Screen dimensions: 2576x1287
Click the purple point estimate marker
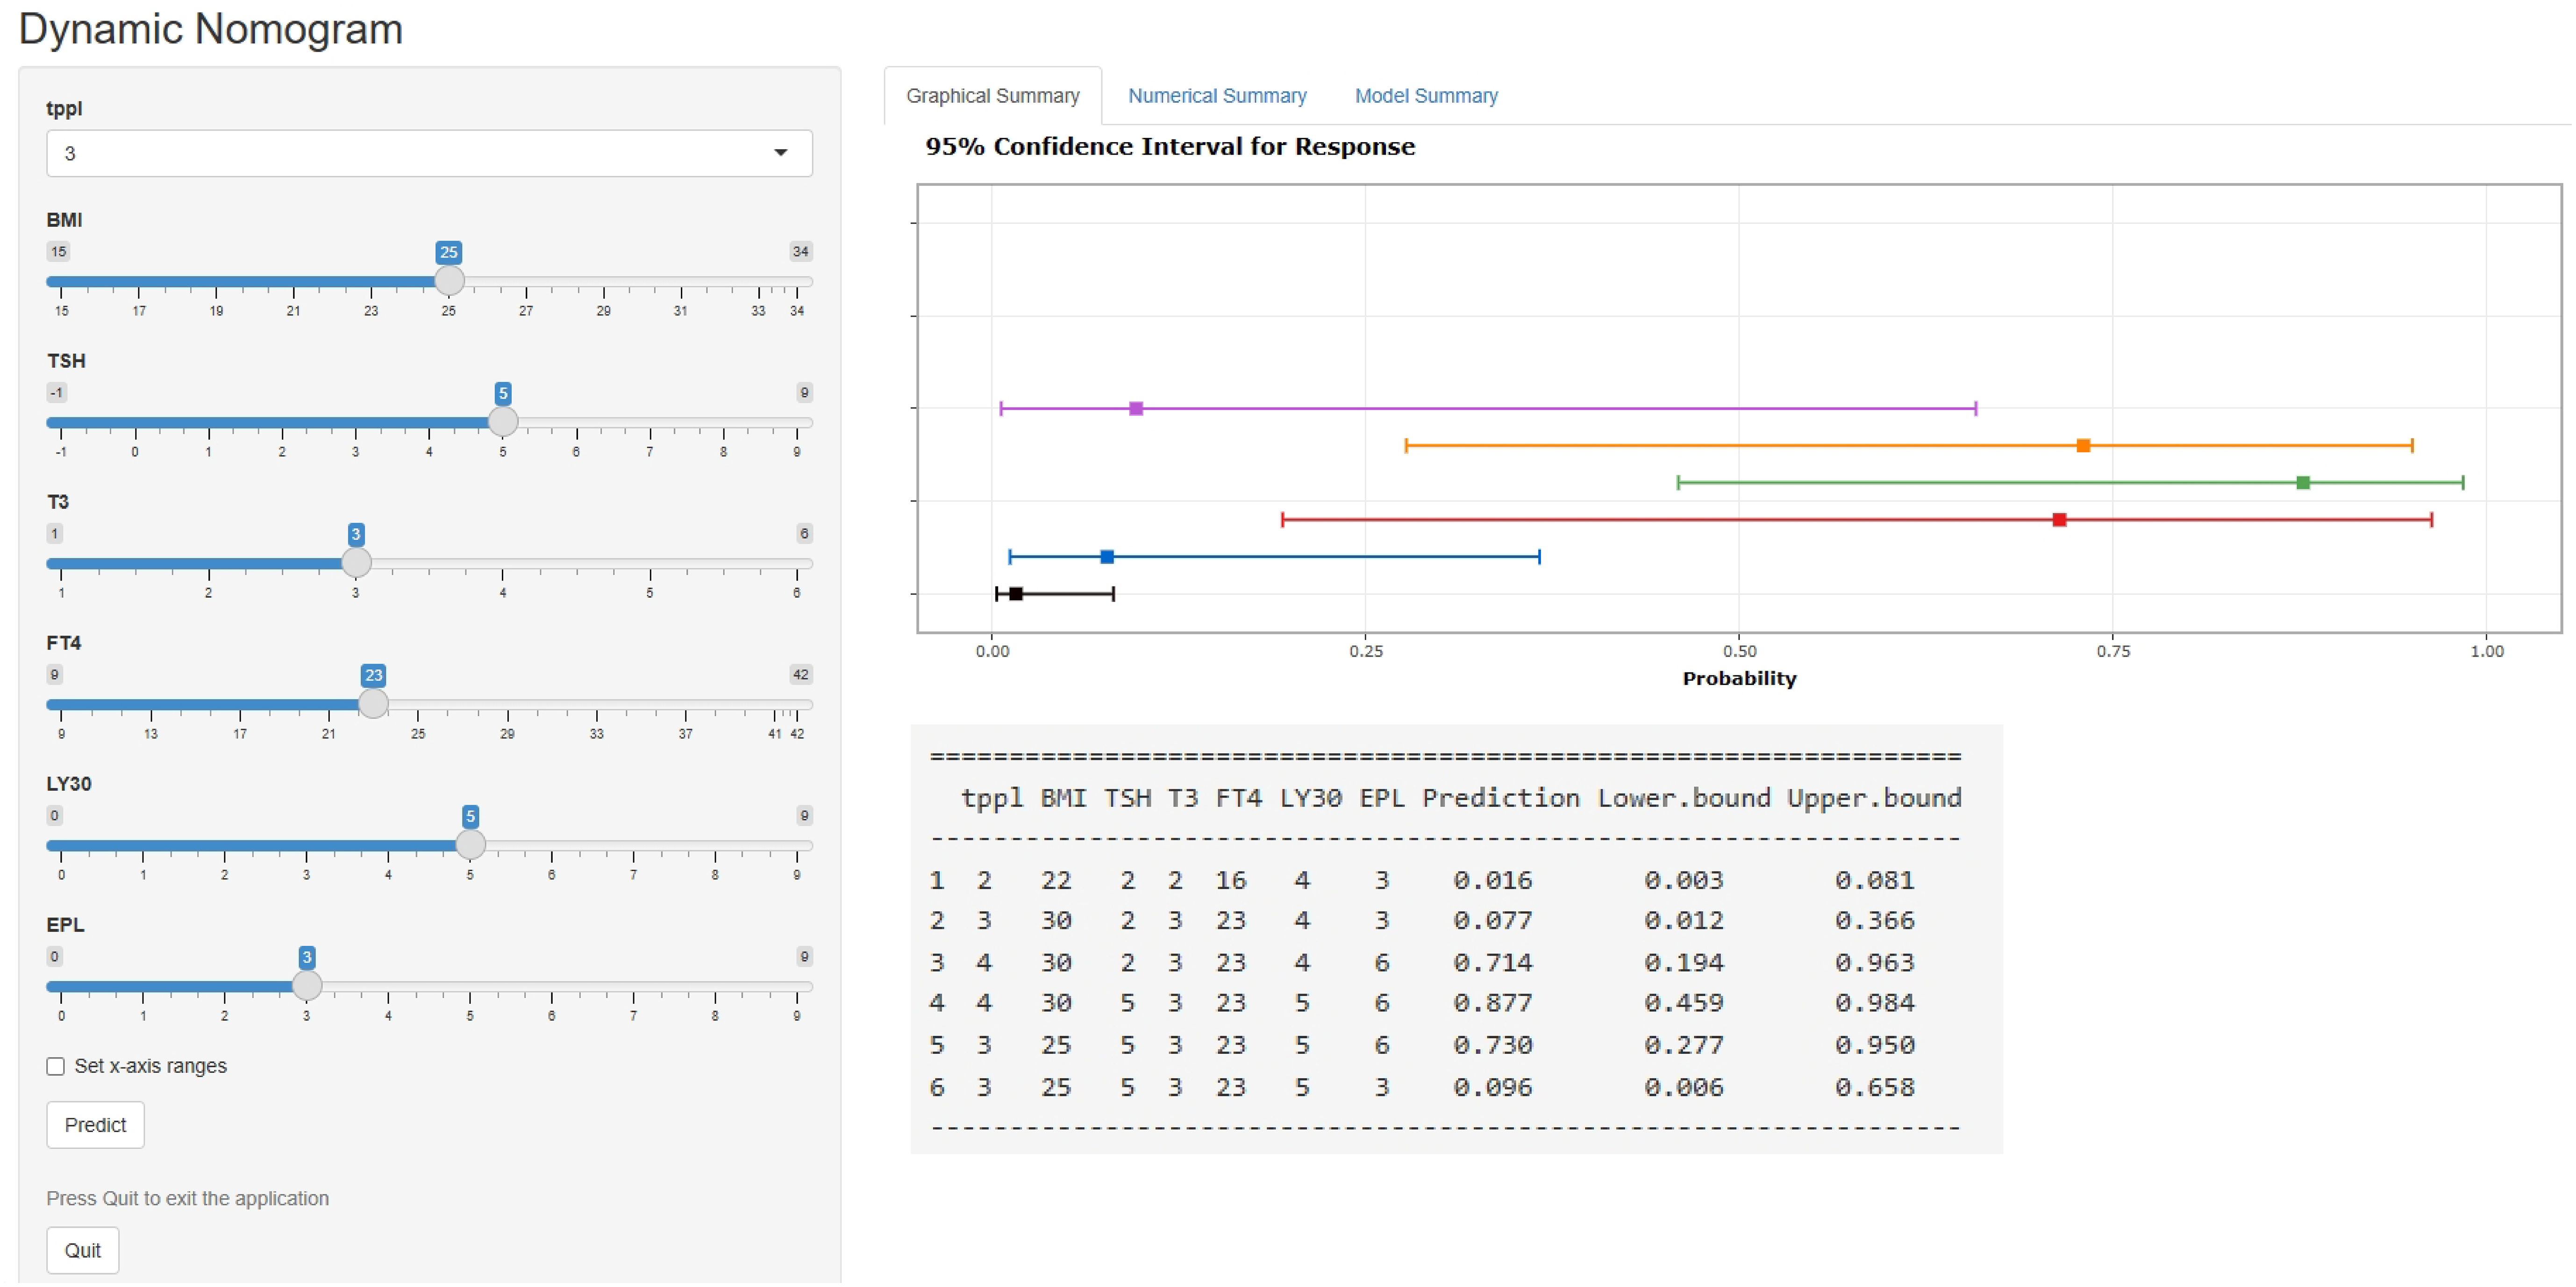point(1136,408)
